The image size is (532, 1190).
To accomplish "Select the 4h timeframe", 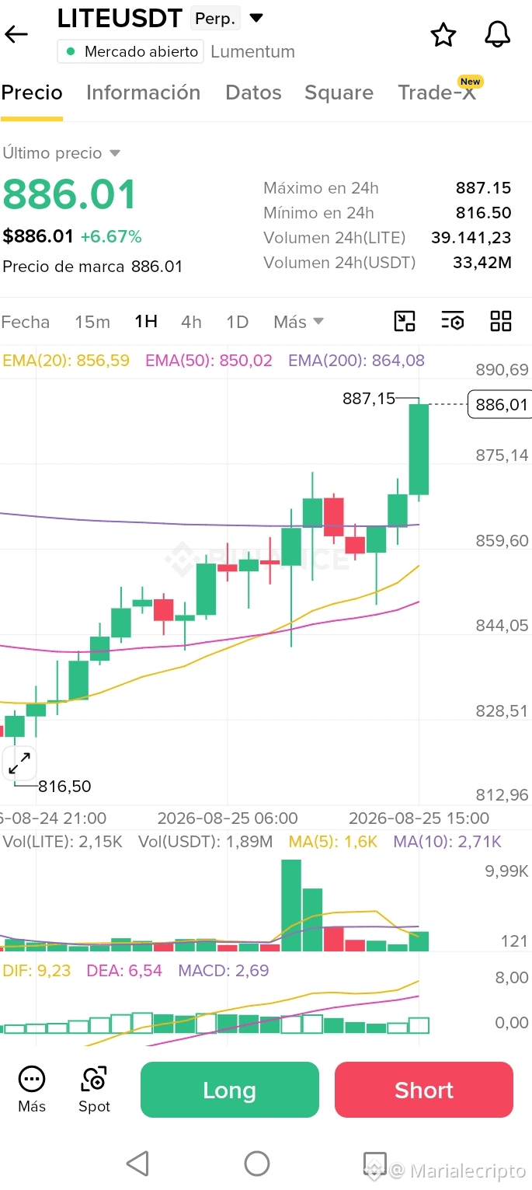I will coord(191,322).
